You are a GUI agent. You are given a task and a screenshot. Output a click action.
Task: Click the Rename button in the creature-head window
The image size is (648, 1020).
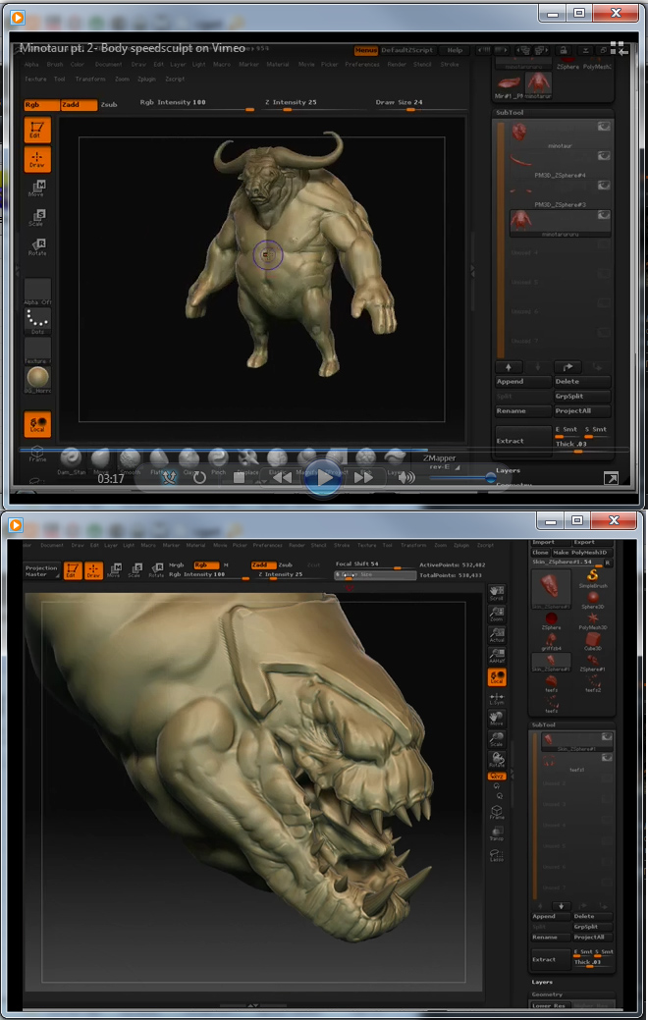(551, 938)
